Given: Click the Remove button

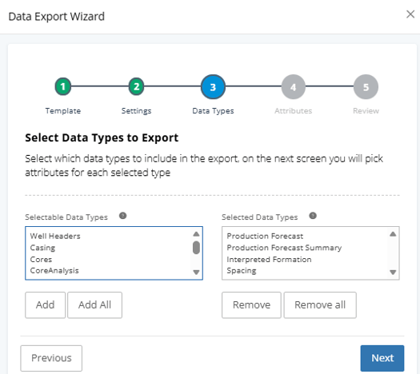Looking at the screenshot, I should pos(251,305).
